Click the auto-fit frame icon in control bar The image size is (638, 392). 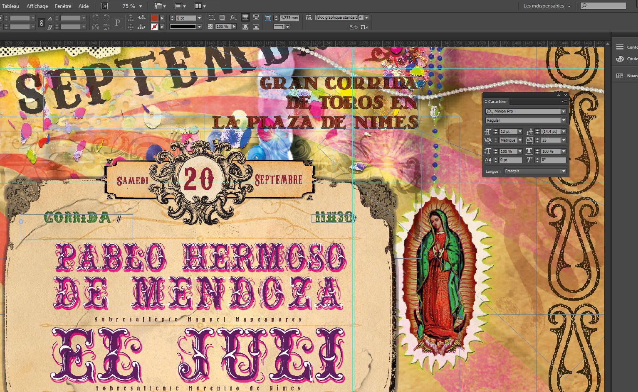point(268,18)
